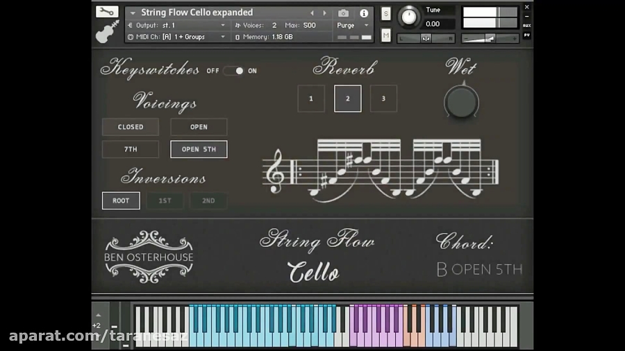This screenshot has width=625, height=351.
Task: Click the reverb Wet knob
Action: pyautogui.click(x=462, y=102)
